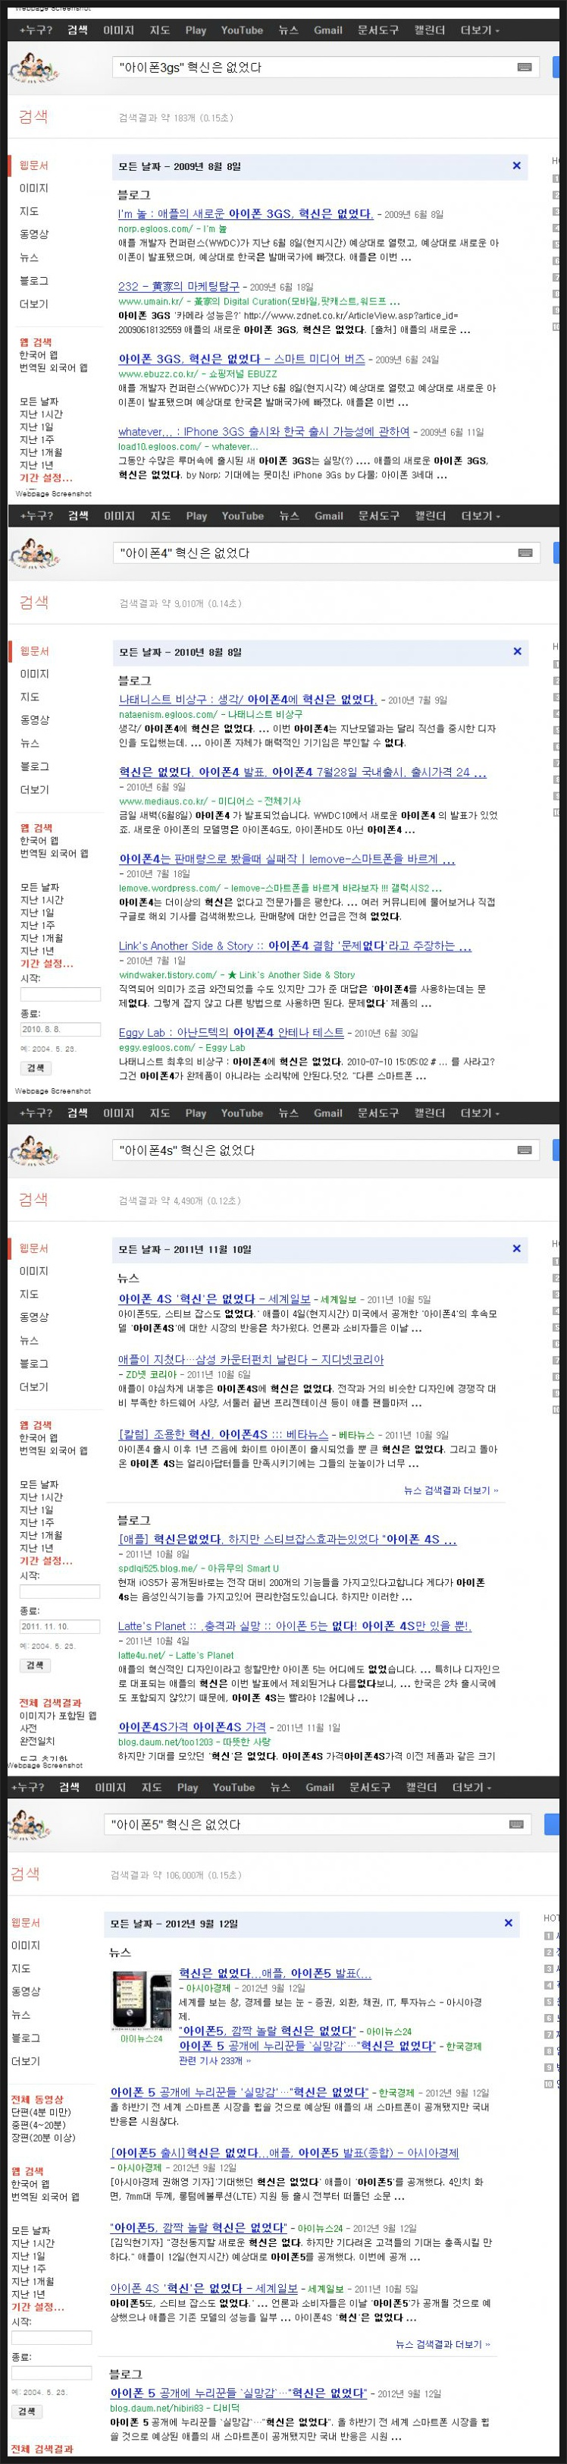Close the 2012년 9월 12일 date filter bar

[x=509, y=1923]
